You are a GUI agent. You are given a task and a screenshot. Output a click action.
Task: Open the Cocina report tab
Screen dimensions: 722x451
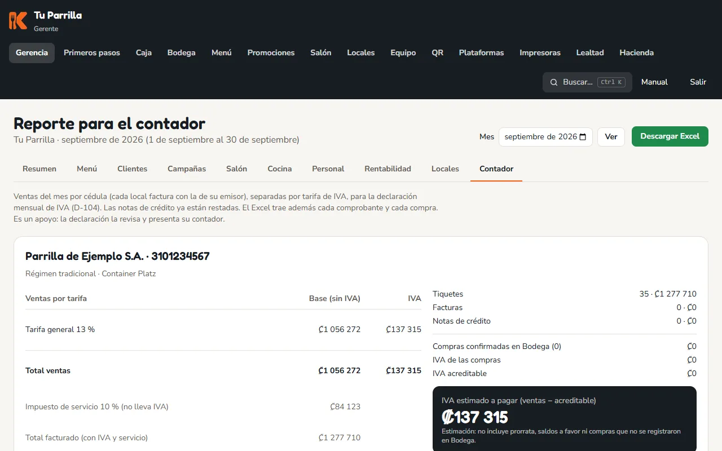(x=280, y=169)
